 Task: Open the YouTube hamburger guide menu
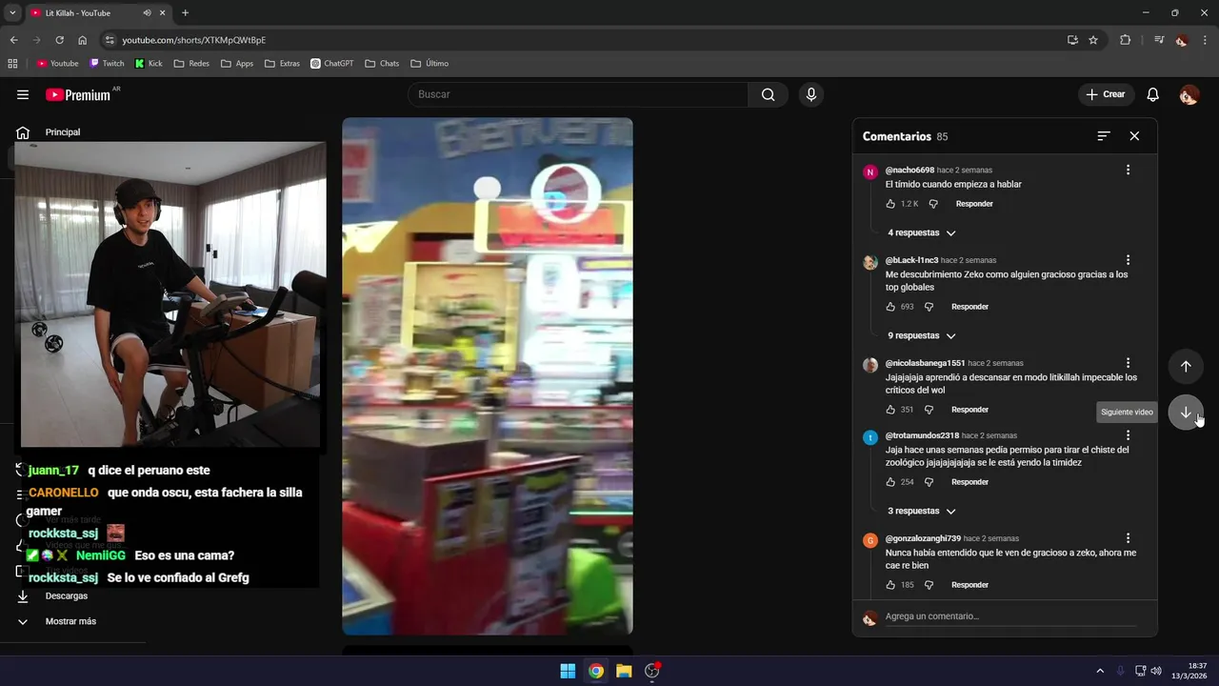pos(23,94)
